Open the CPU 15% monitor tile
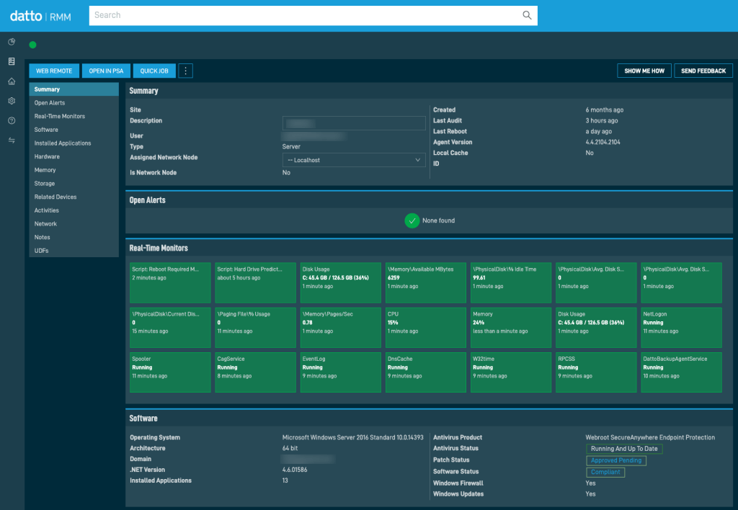 425,328
